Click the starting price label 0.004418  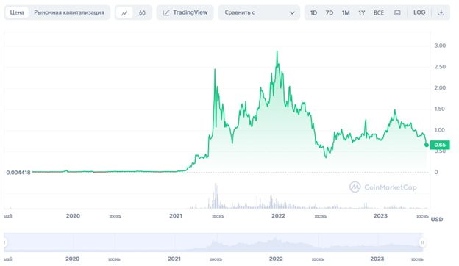(x=18, y=173)
